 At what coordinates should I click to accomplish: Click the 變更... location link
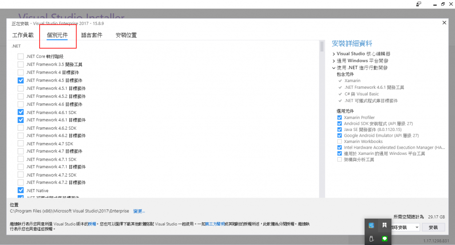pyautogui.click(x=139, y=211)
